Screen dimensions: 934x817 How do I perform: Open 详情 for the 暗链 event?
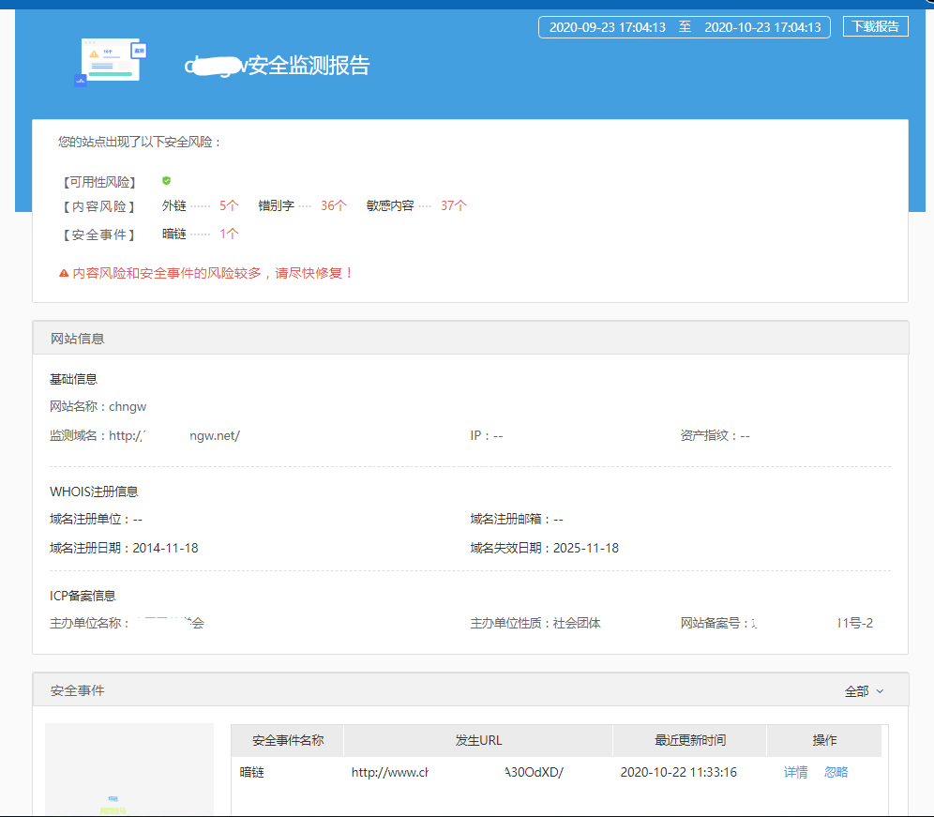(796, 772)
